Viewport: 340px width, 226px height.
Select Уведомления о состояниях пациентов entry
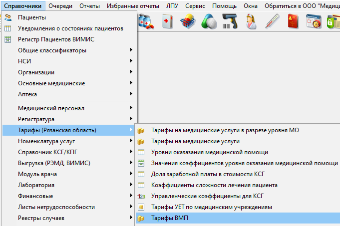[x=69, y=28]
